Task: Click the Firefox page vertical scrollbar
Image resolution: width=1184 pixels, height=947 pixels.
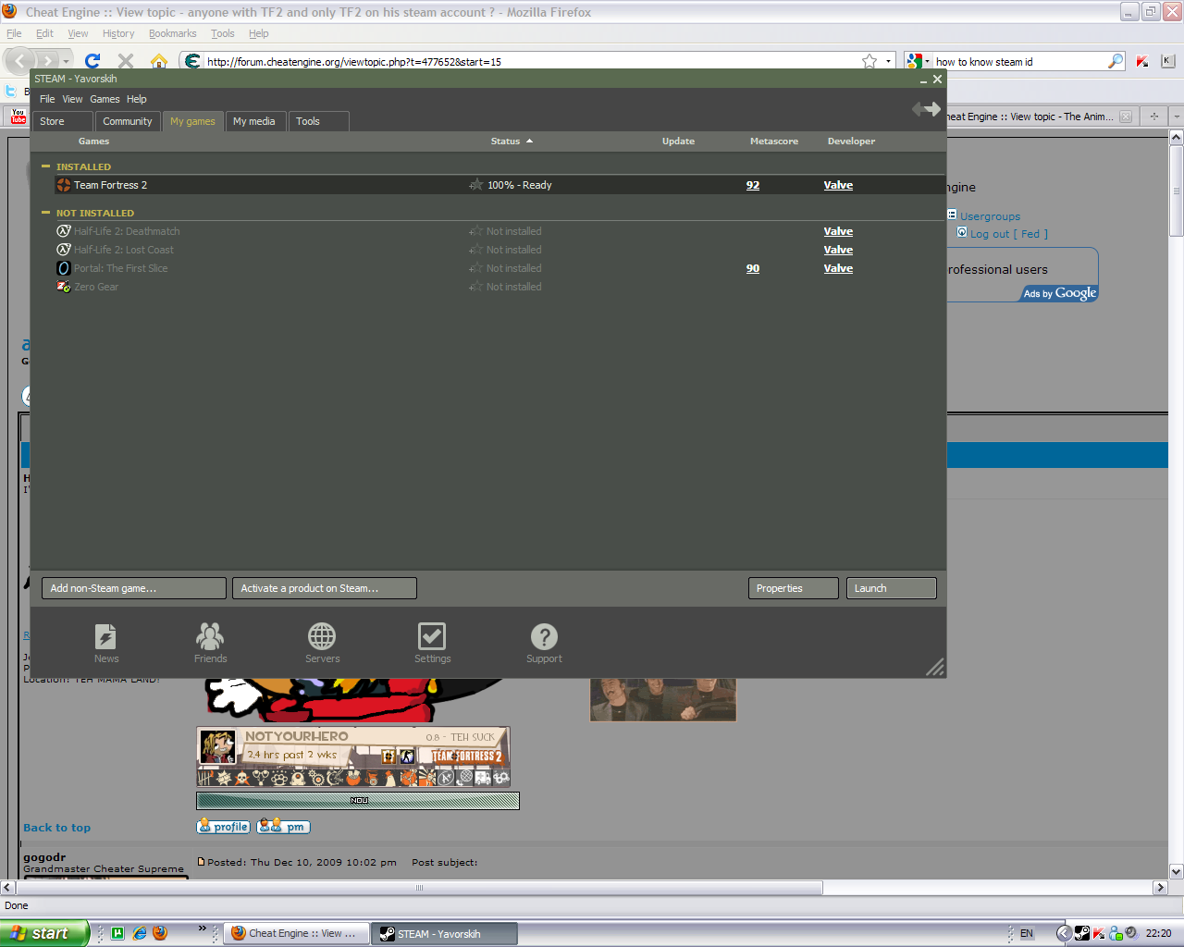Action: pyautogui.click(x=1176, y=190)
